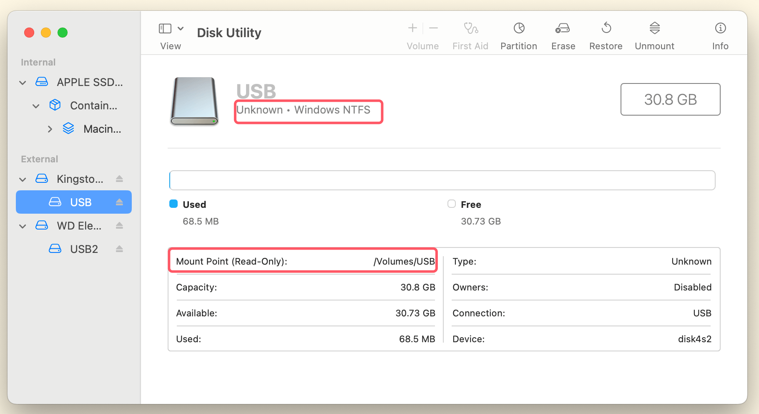This screenshot has width=759, height=414.
Task: Unmount the USB volume via toolbar
Action: click(654, 35)
